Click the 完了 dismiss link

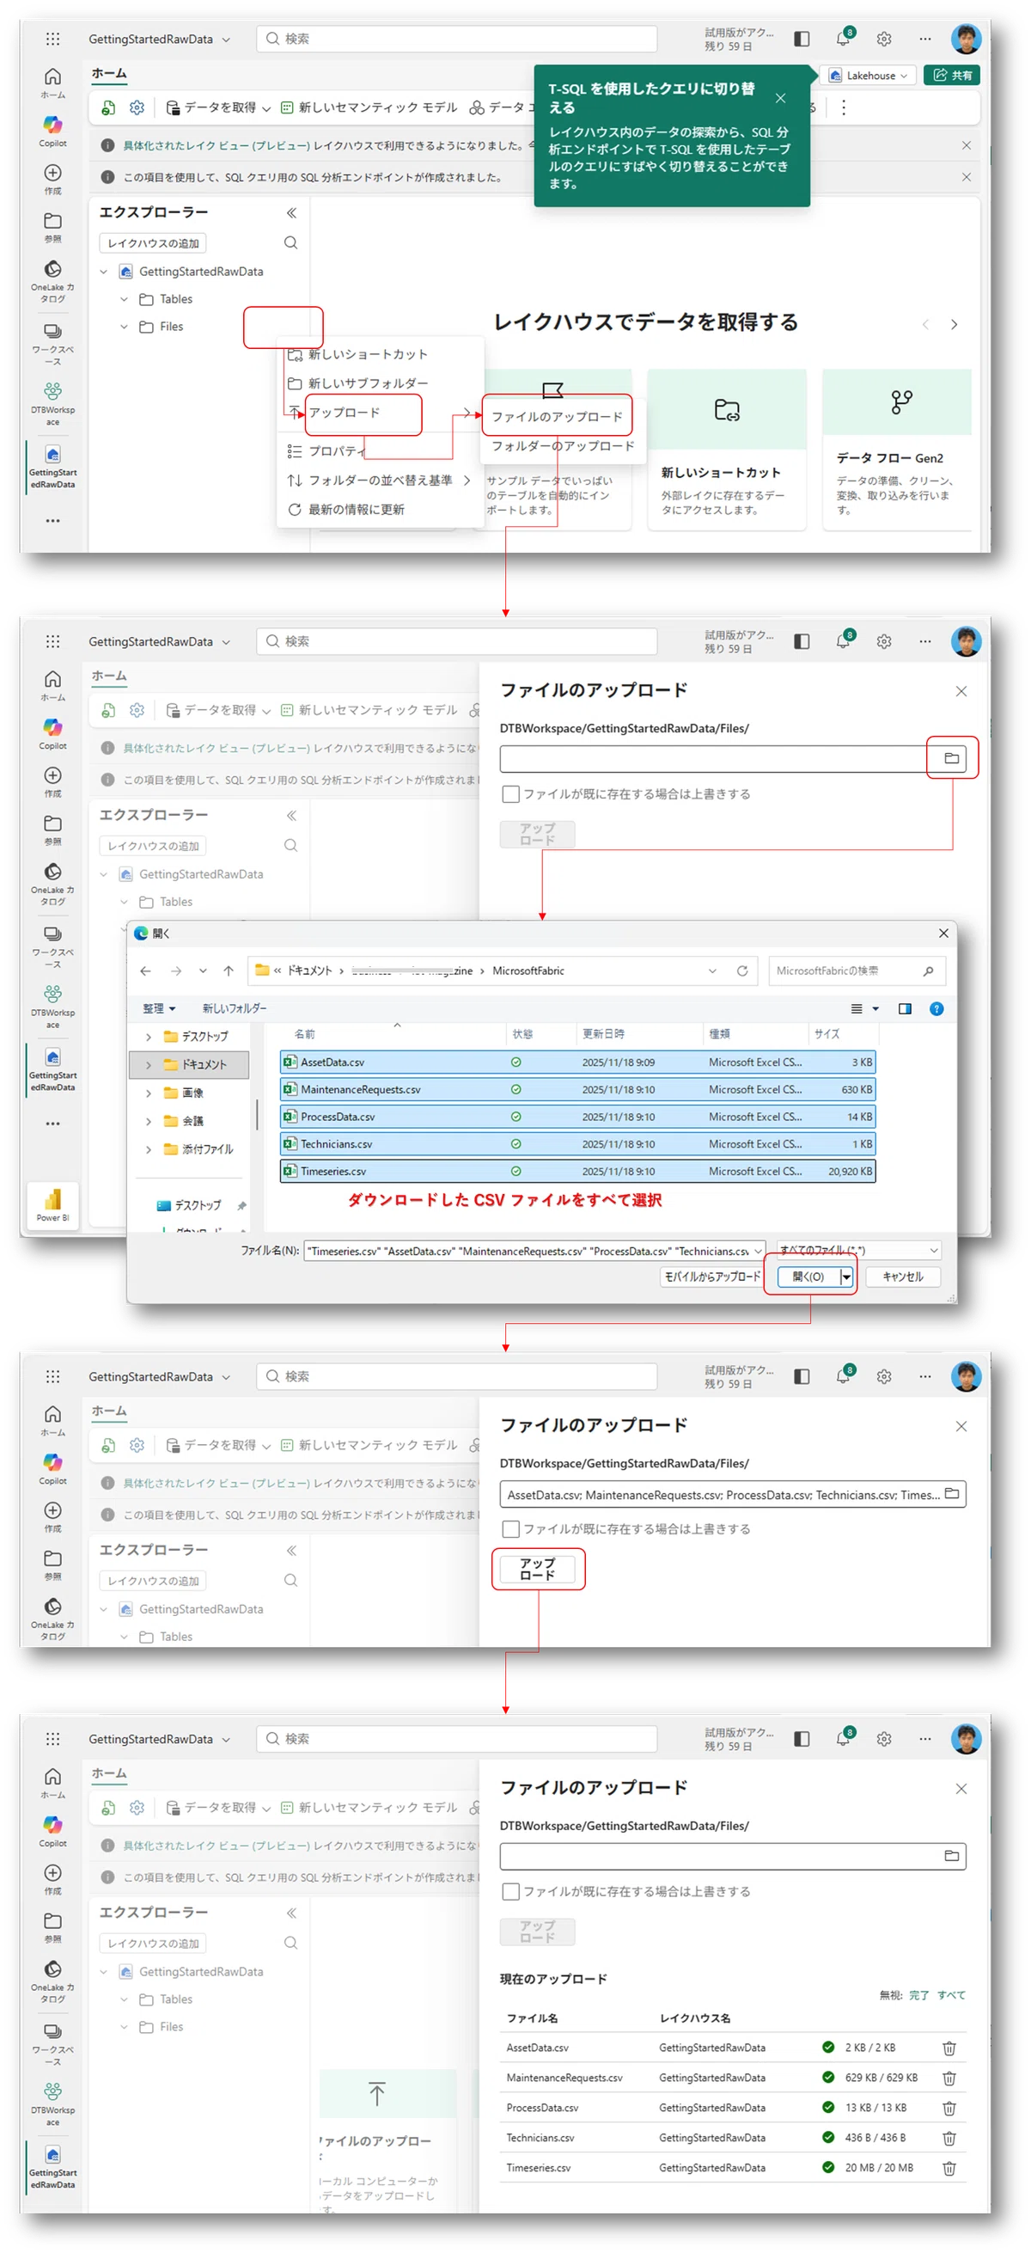(918, 1995)
